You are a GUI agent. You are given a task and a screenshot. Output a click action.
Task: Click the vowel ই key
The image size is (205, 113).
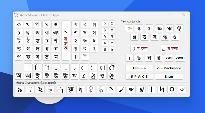38,76
